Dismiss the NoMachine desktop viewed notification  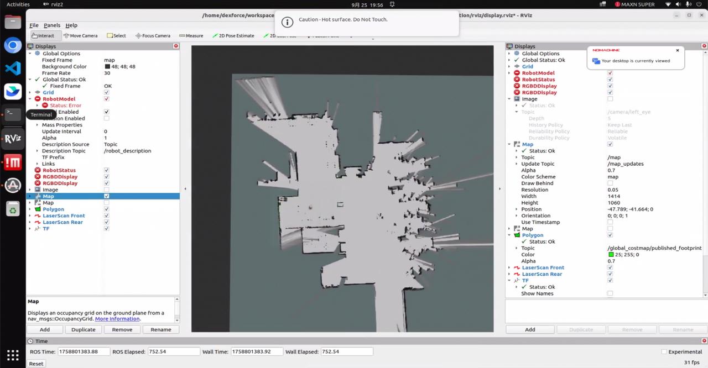[x=677, y=50]
